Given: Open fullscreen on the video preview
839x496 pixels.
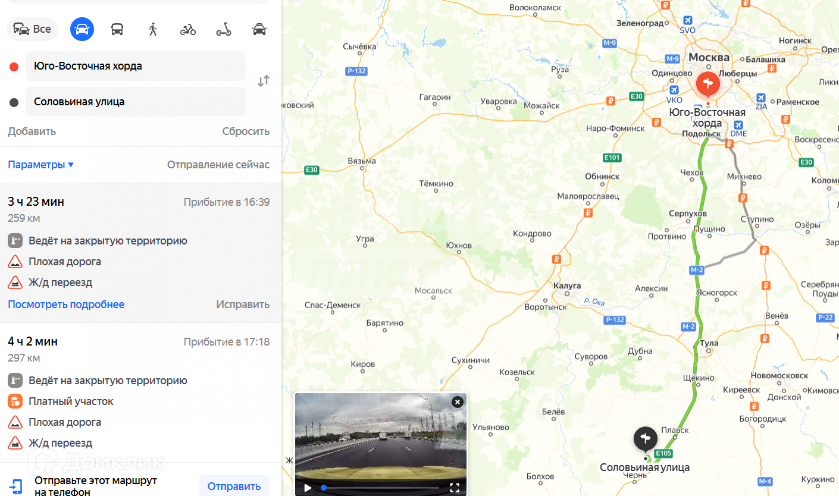Looking at the screenshot, I should 455,488.
